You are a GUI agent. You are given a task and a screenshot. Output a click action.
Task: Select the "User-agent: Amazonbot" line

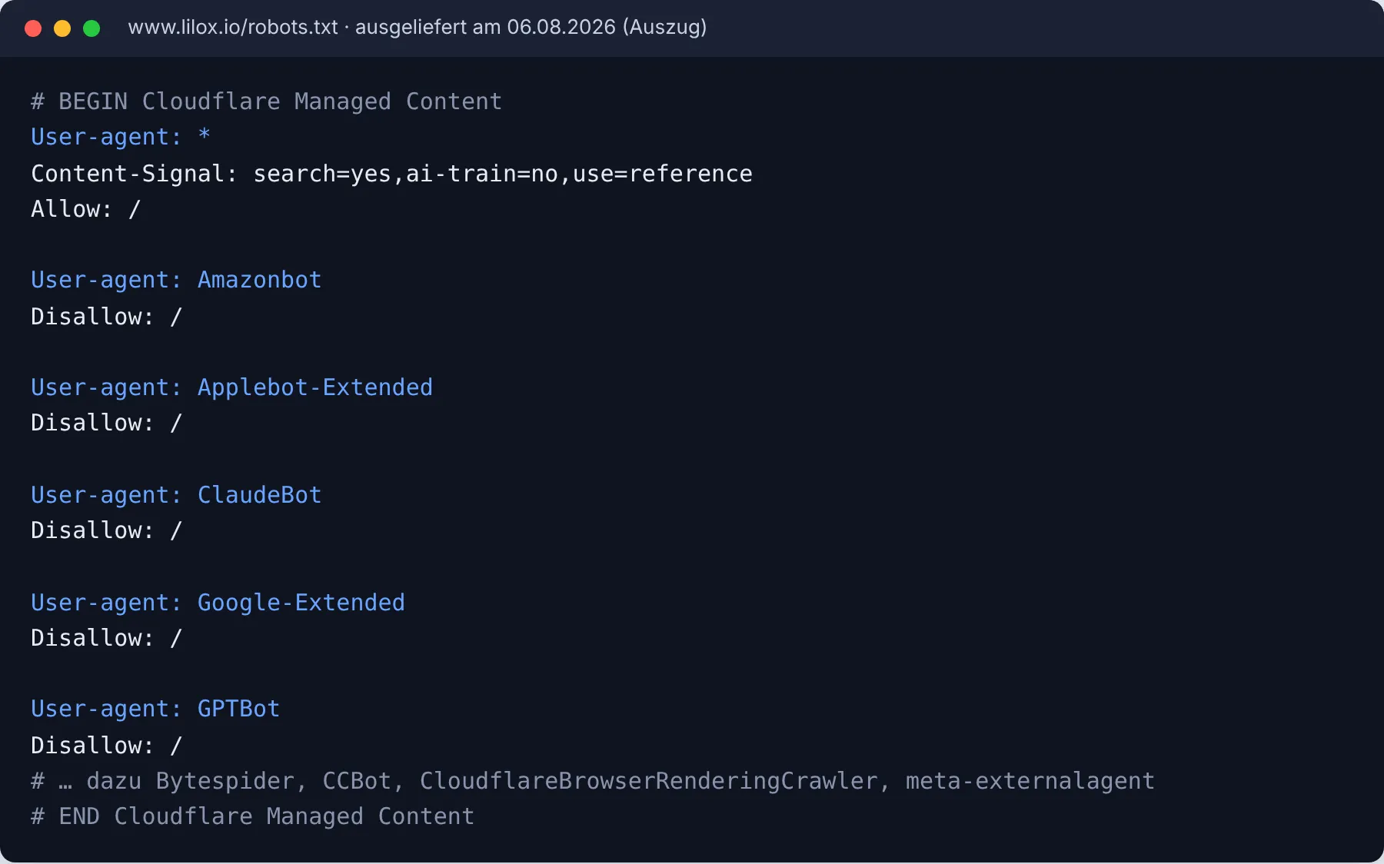point(176,280)
